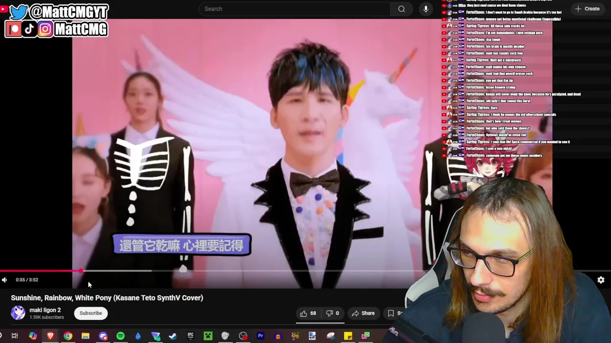
Task: Open the gray disc icon in taskbar
Action: pos(225,336)
